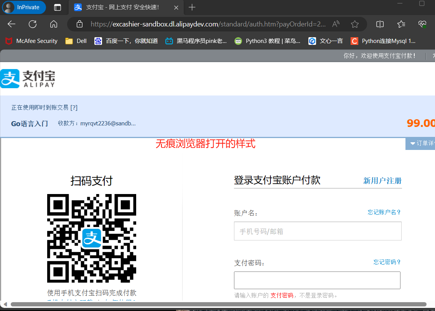
Task: Click the Alipay QR code
Action: 92,238
